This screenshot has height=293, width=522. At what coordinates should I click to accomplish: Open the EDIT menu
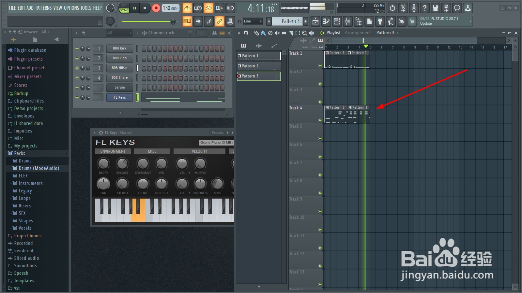[x=21, y=8]
